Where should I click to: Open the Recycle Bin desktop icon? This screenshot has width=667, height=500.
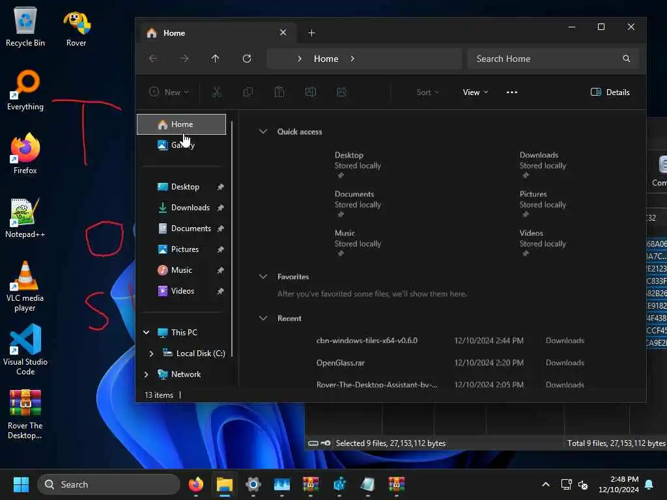(25, 26)
